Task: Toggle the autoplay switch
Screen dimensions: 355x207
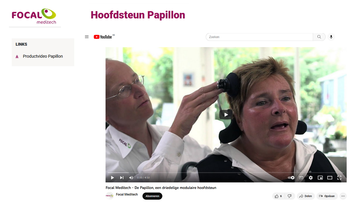Action: pyautogui.click(x=291, y=178)
